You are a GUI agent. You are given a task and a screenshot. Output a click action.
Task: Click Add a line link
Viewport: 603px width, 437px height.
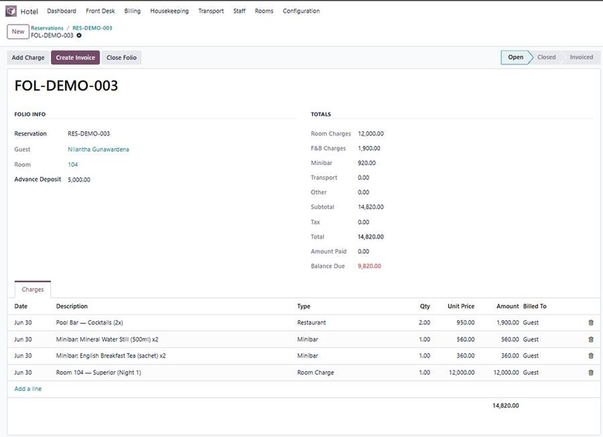28,389
